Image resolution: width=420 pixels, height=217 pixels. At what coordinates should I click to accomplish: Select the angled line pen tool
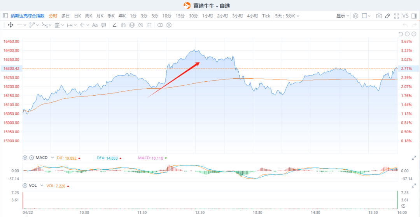coord(114,25)
